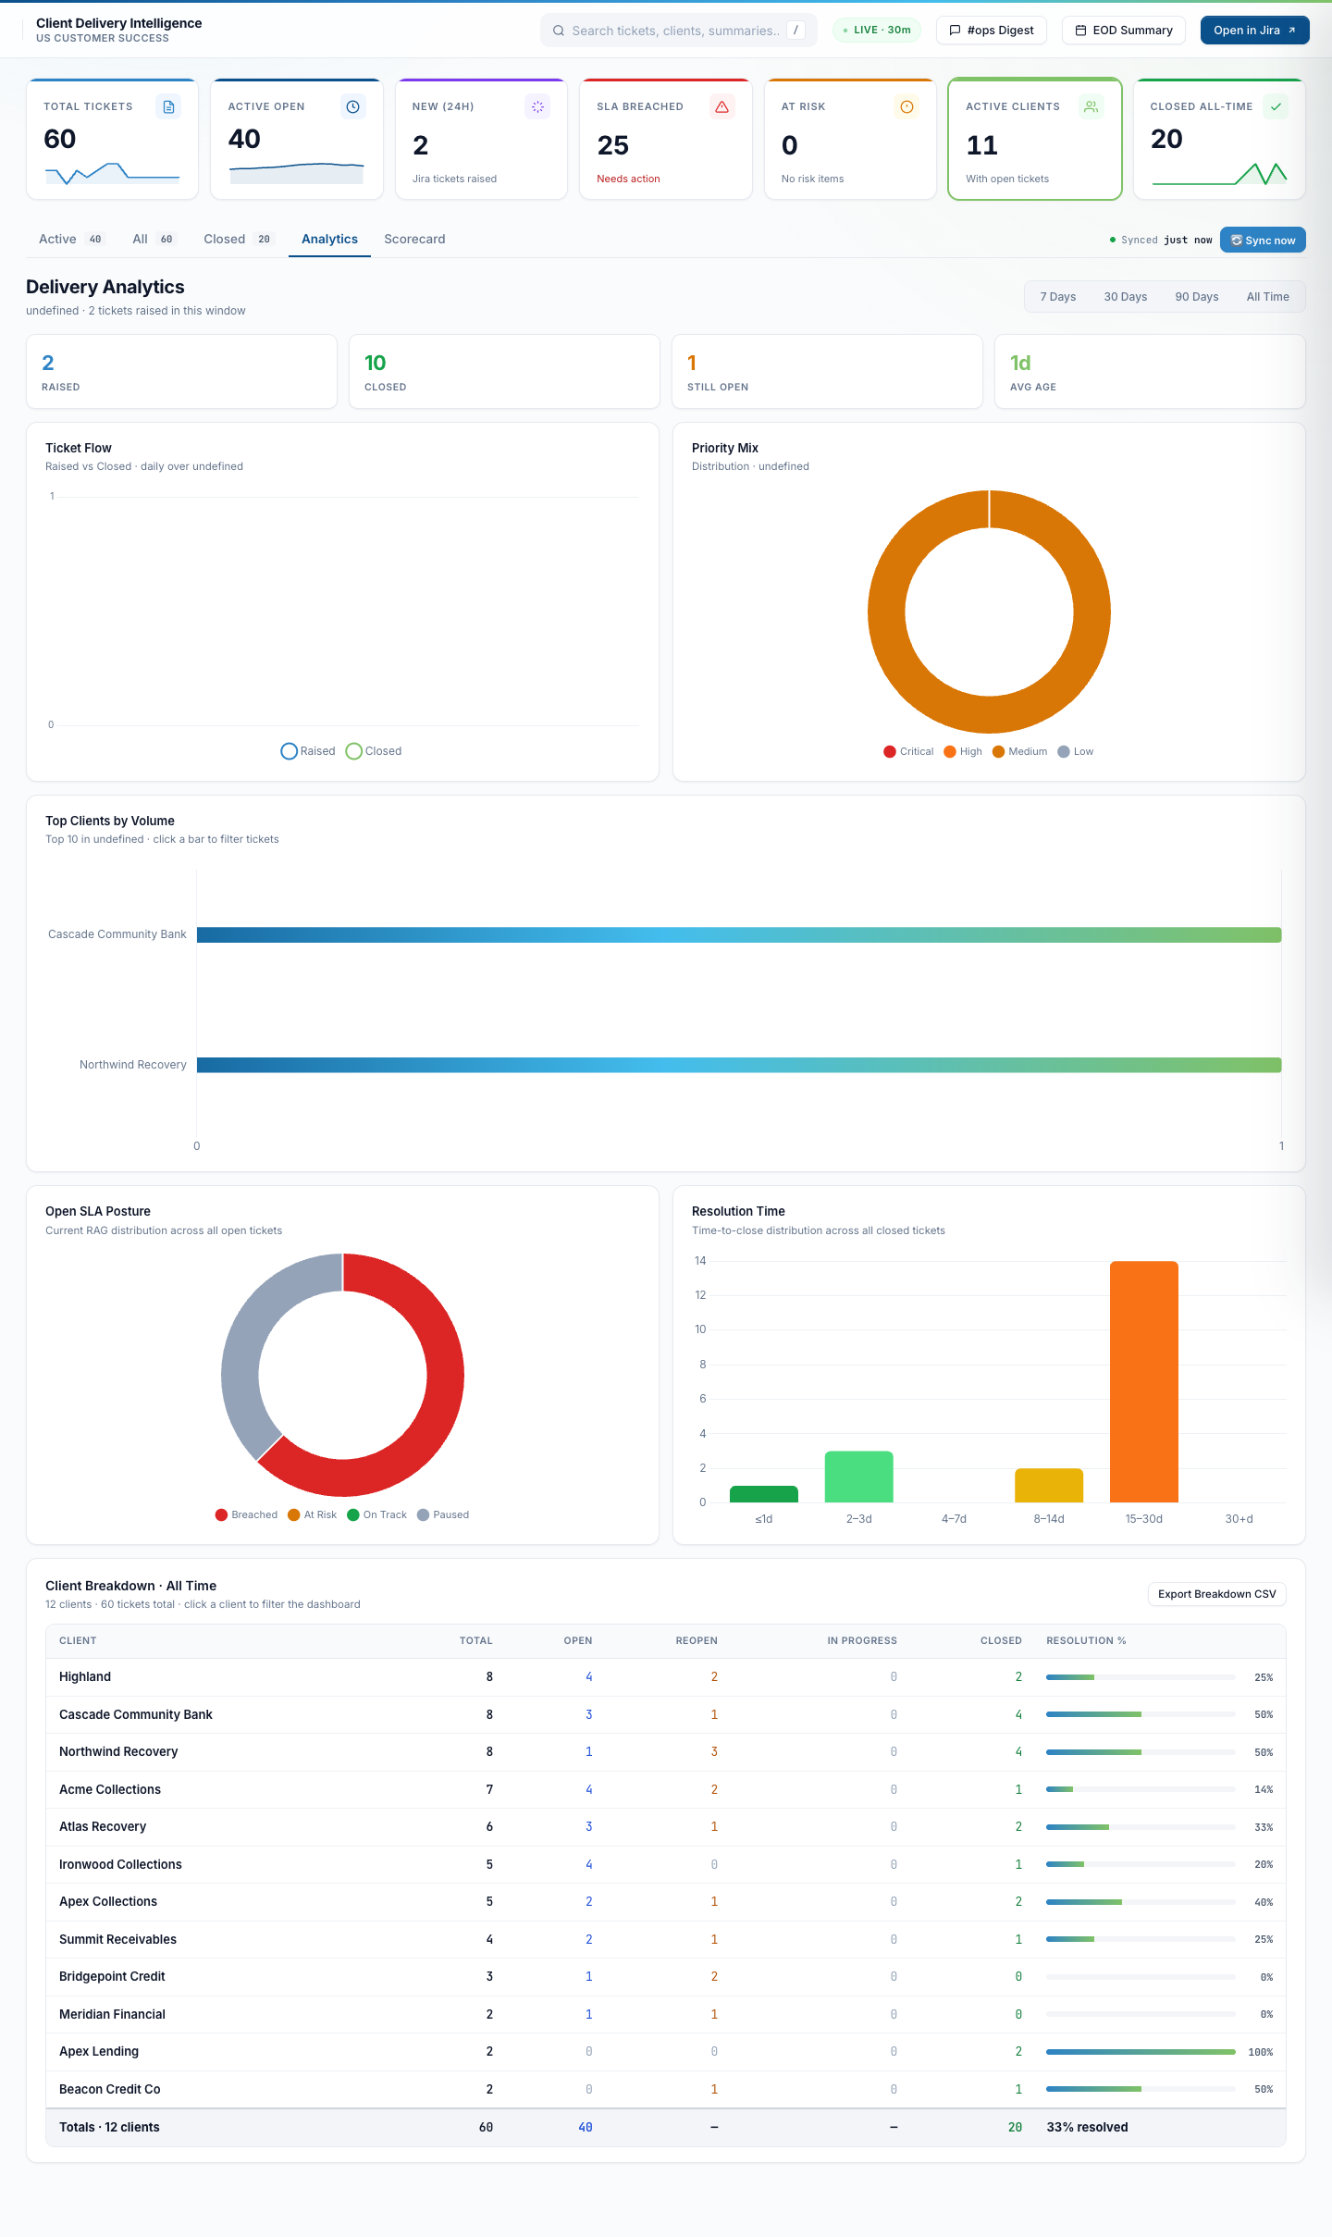
Task: Click the warning triangle icon on SLA Breached card
Action: [721, 107]
